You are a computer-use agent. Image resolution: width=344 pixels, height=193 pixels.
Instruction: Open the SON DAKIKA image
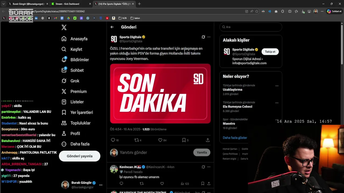tap(160, 94)
